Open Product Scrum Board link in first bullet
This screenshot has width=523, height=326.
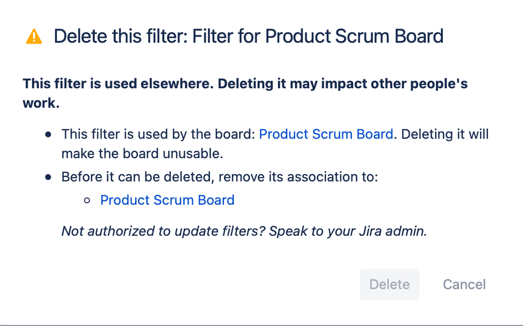[x=326, y=134]
